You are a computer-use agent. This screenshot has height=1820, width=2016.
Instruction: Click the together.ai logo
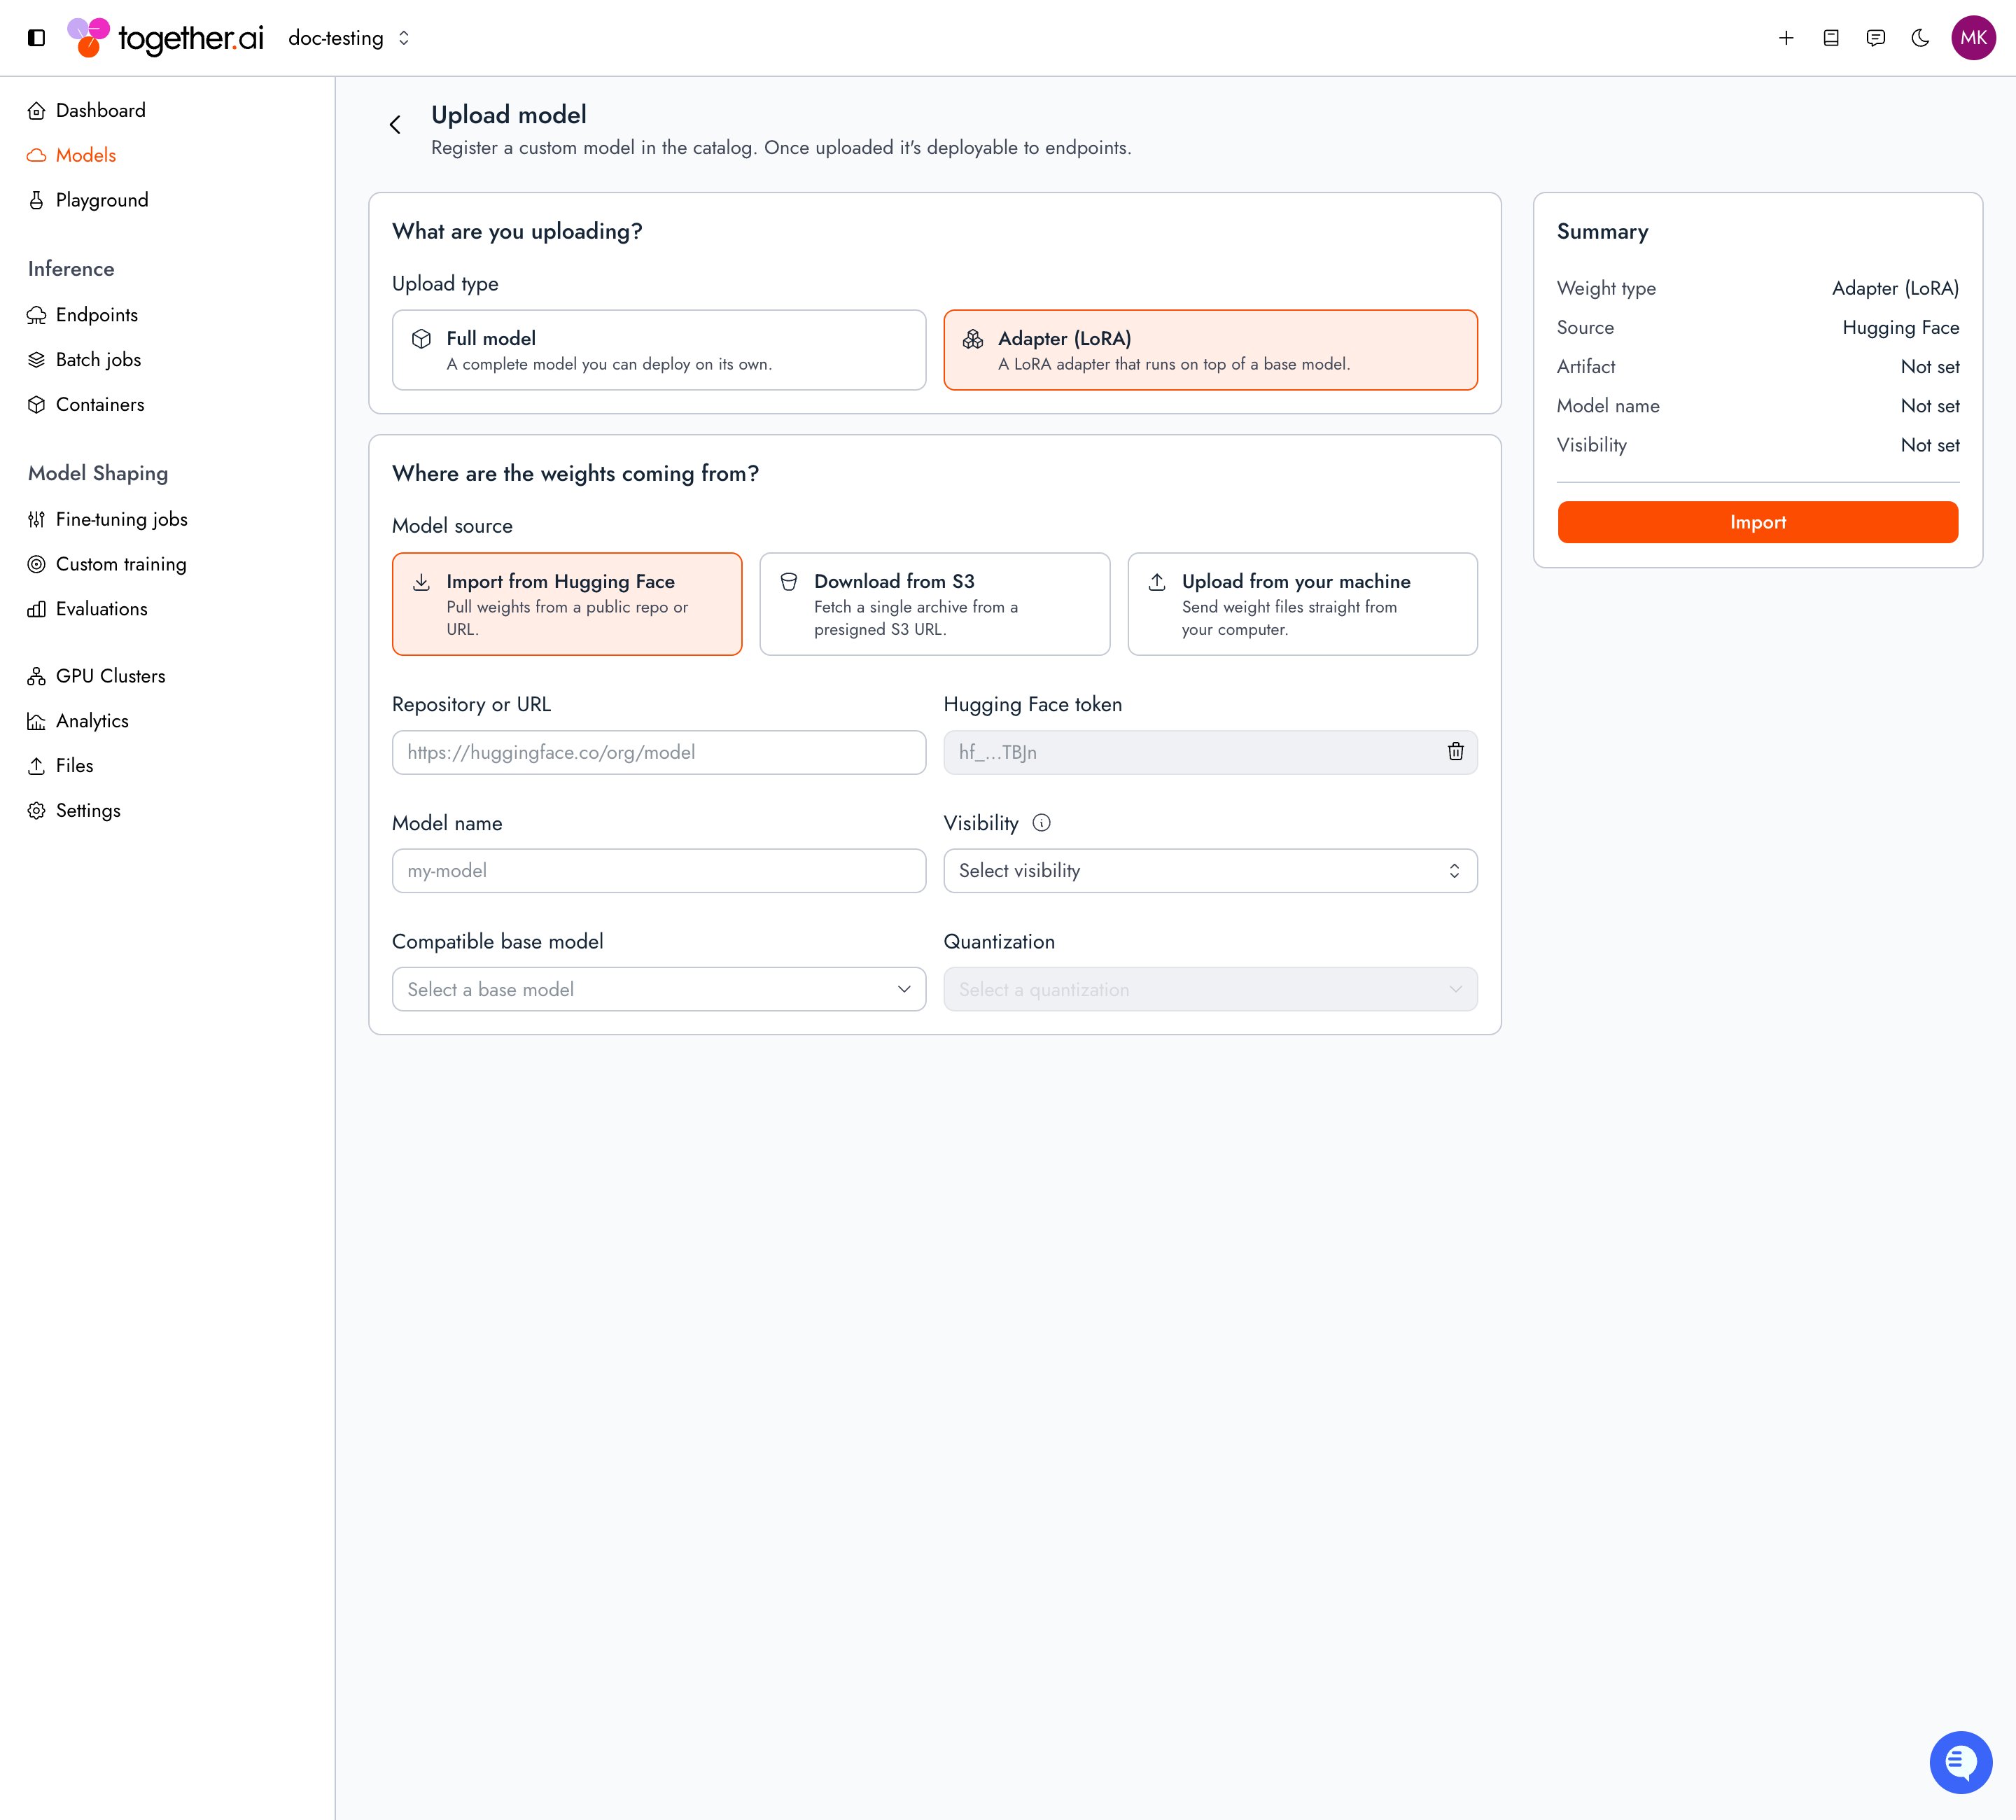(x=165, y=38)
